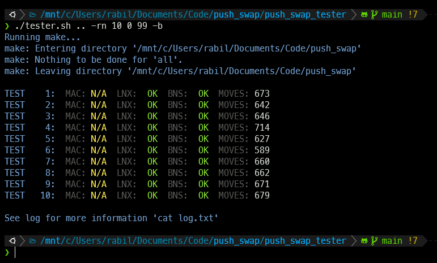The image size is (437, 263).
Task: Click the './tester.sh .. -rn 10 0 99 -b' command
Action: click(x=88, y=26)
